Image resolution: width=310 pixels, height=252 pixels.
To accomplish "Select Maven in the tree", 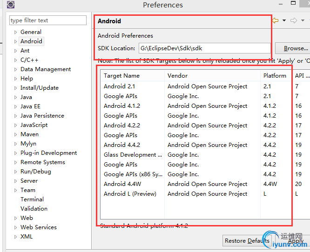I will click(29, 134).
